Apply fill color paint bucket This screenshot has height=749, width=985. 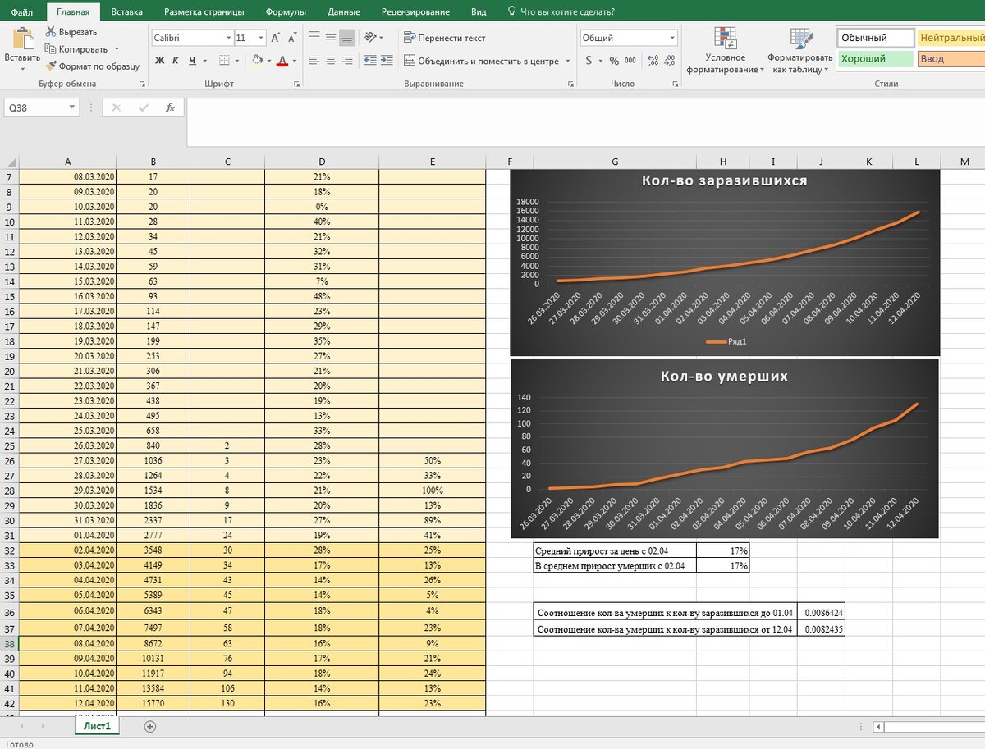[257, 60]
